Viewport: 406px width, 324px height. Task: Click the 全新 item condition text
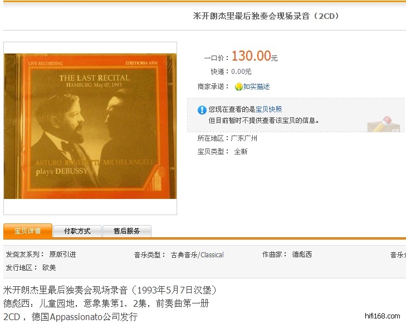(241, 151)
